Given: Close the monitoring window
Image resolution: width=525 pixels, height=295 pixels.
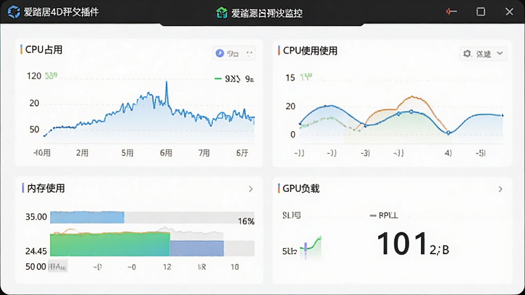Looking at the screenshot, I should click(509, 12).
